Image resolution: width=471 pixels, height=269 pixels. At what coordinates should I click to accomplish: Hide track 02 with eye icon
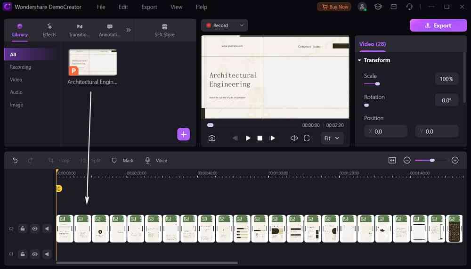click(x=35, y=229)
